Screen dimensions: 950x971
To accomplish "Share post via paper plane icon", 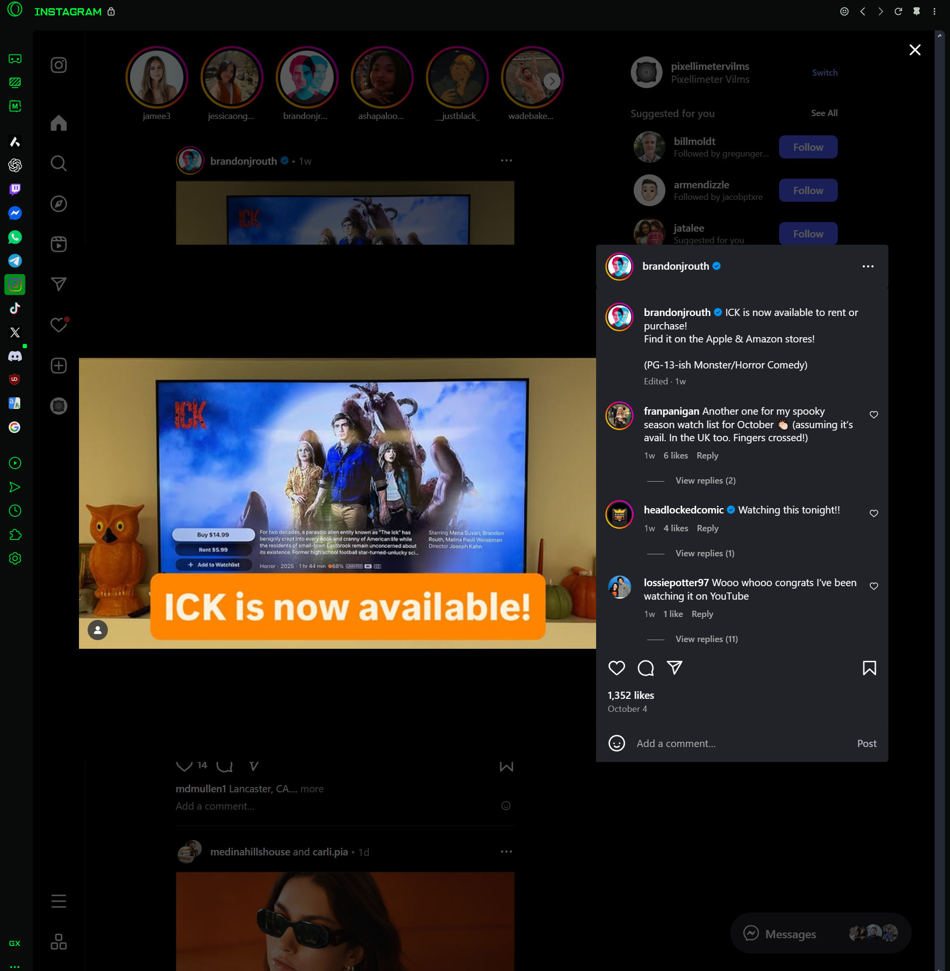I will pyautogui.click(x=674, y=668).
